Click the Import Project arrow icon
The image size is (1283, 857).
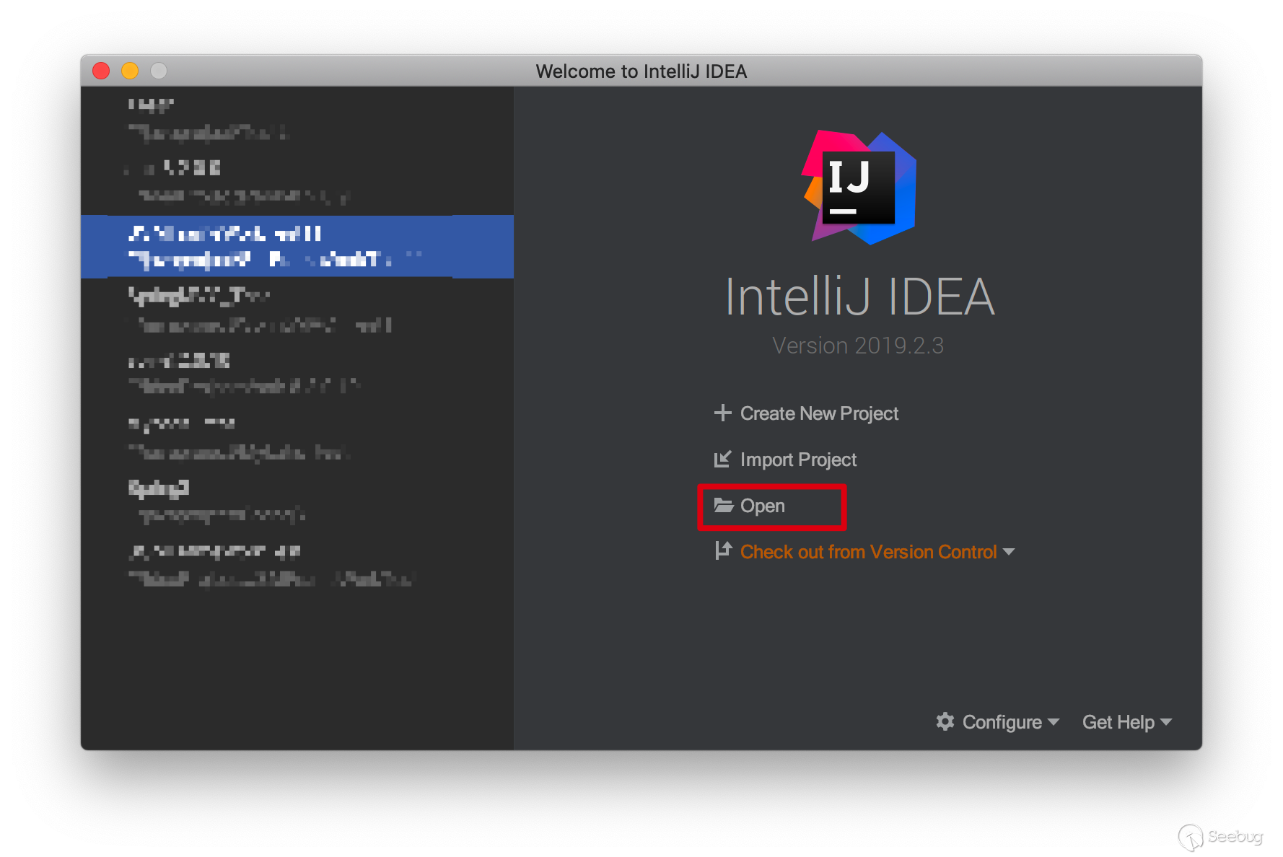click(722, 460)
